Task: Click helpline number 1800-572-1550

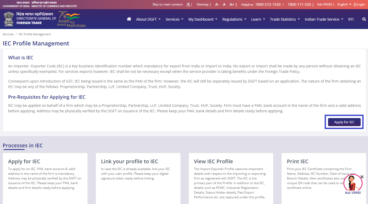Action: 268,4
